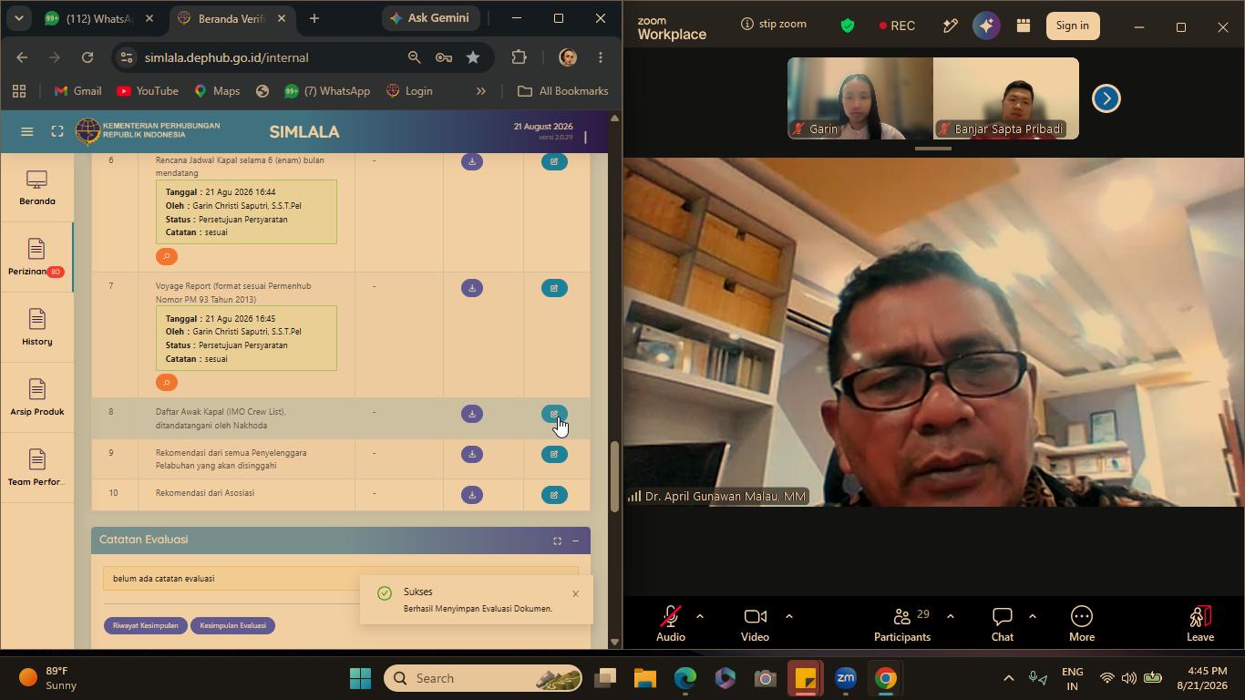Click the Kesimpulan Evaluasi button
The image size is (1245, 700).
click(233, 626)
